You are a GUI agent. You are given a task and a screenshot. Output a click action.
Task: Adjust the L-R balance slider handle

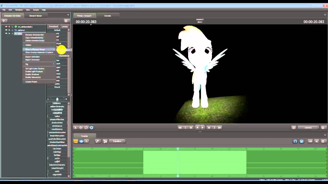click(x=57, y=99)
